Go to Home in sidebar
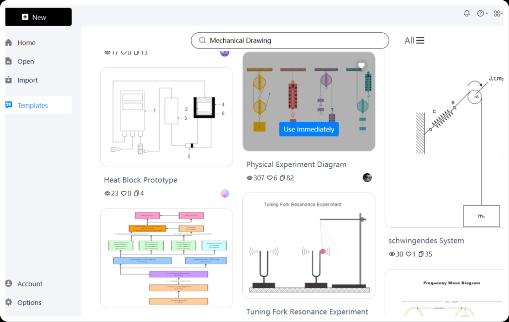Image resolution: width=509 pixels, height=322 pixels. click(x=26, y=43)
